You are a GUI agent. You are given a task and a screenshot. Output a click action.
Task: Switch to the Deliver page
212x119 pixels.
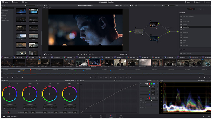tap(121, 116)
